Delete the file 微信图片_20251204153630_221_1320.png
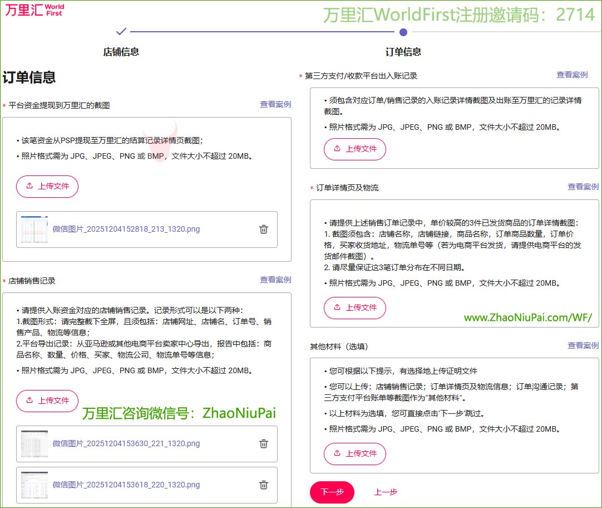Image resolution: width=602 pixels, height=508 pixels. point(264,444)
